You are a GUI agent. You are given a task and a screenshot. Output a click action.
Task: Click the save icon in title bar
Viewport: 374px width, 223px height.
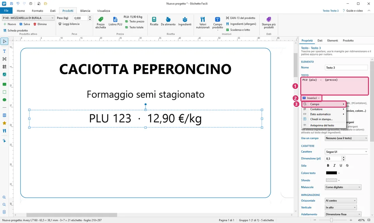(x=12, y=4)
